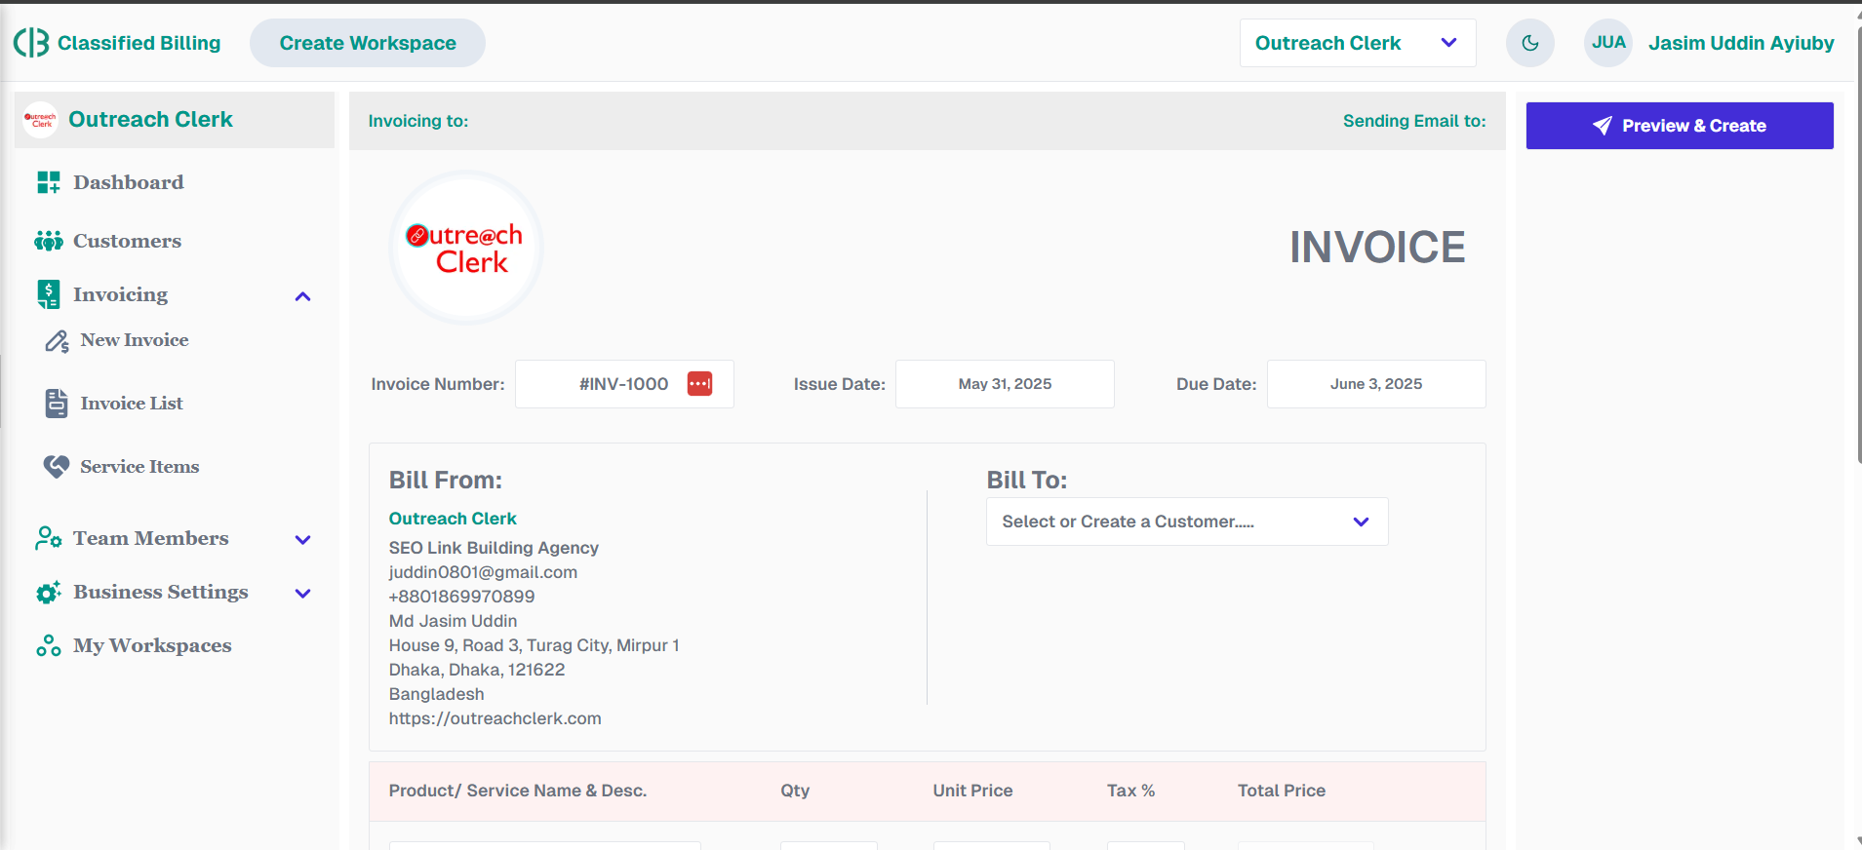
Task: Click the Due Date field
Action: (x=1375, y=384)
